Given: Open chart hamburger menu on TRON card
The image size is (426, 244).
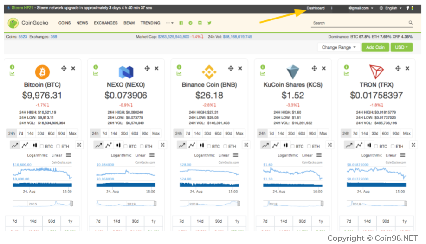Looking at the screenshot, I should coord(403,155).
